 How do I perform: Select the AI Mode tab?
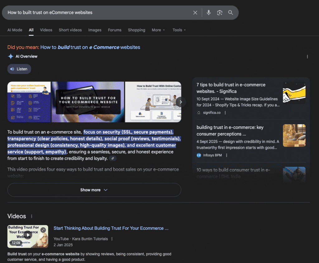click(x=15, y=30)
